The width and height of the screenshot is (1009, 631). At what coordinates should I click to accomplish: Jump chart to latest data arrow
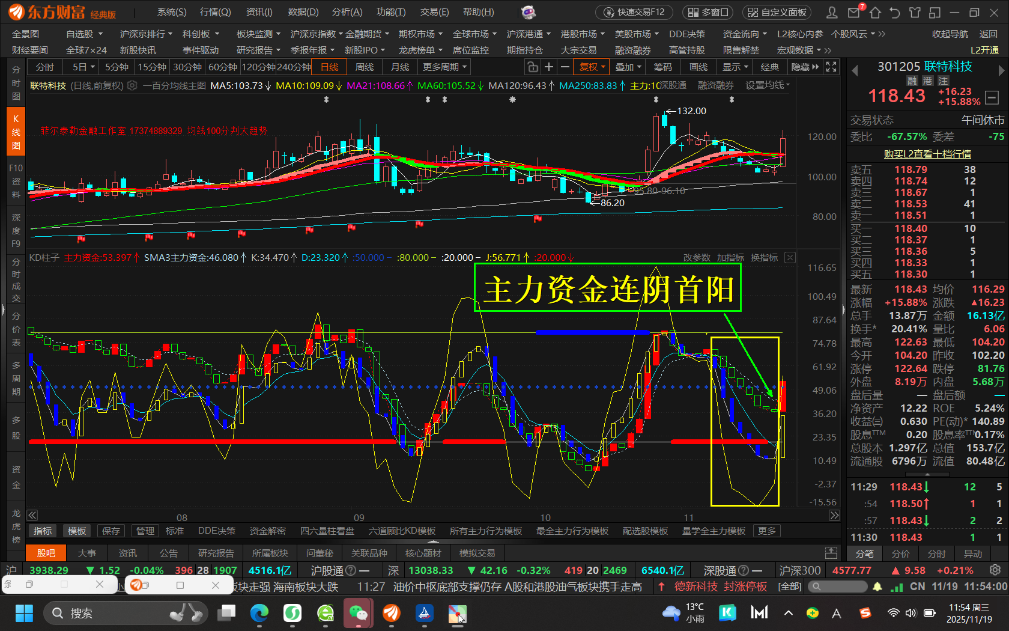pyautogui.click(x=834, y=515)
